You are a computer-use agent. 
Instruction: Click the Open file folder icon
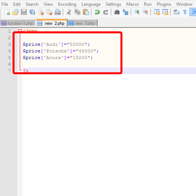(15, 12)
